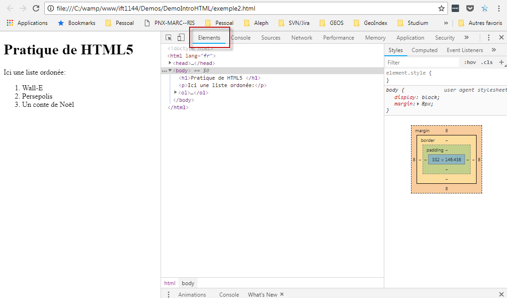Select the h1 Pratique de HTML5 node
The height and width of the screenshot is (298, 507).
pyautogui.click(x=220, y=78)
